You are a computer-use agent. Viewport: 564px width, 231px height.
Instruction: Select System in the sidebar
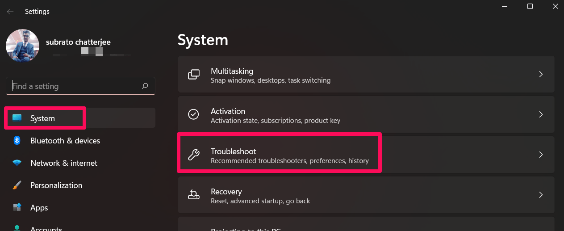point(42,118)
